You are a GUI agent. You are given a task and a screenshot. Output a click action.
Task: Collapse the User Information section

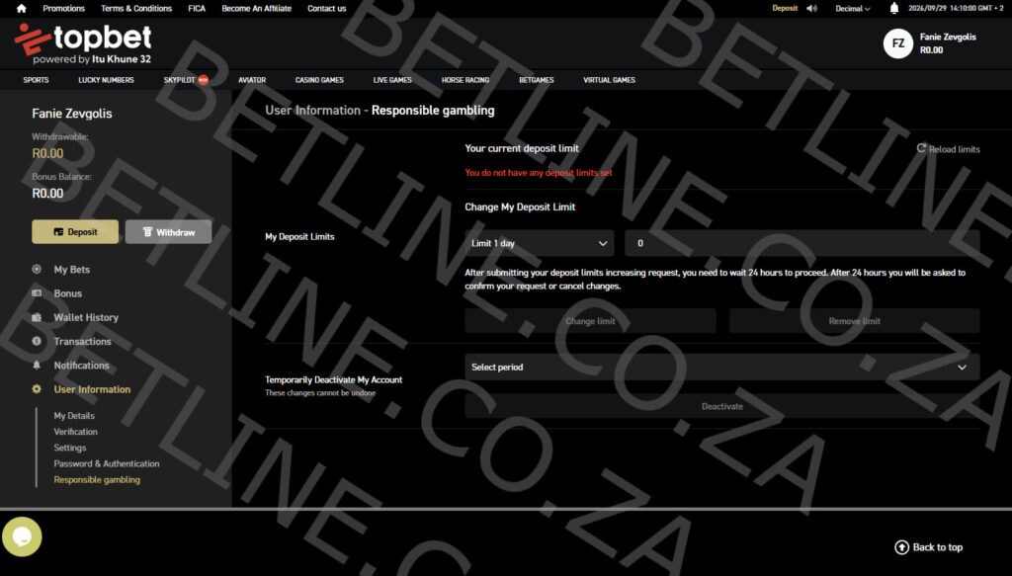pos(92,389)
